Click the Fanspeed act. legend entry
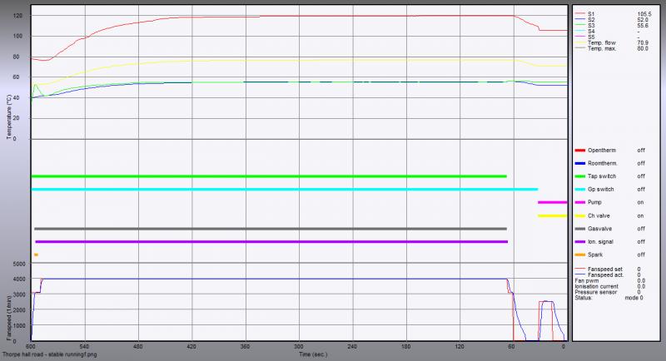This screenshot has width=666, height=361. tap(606, 275)
